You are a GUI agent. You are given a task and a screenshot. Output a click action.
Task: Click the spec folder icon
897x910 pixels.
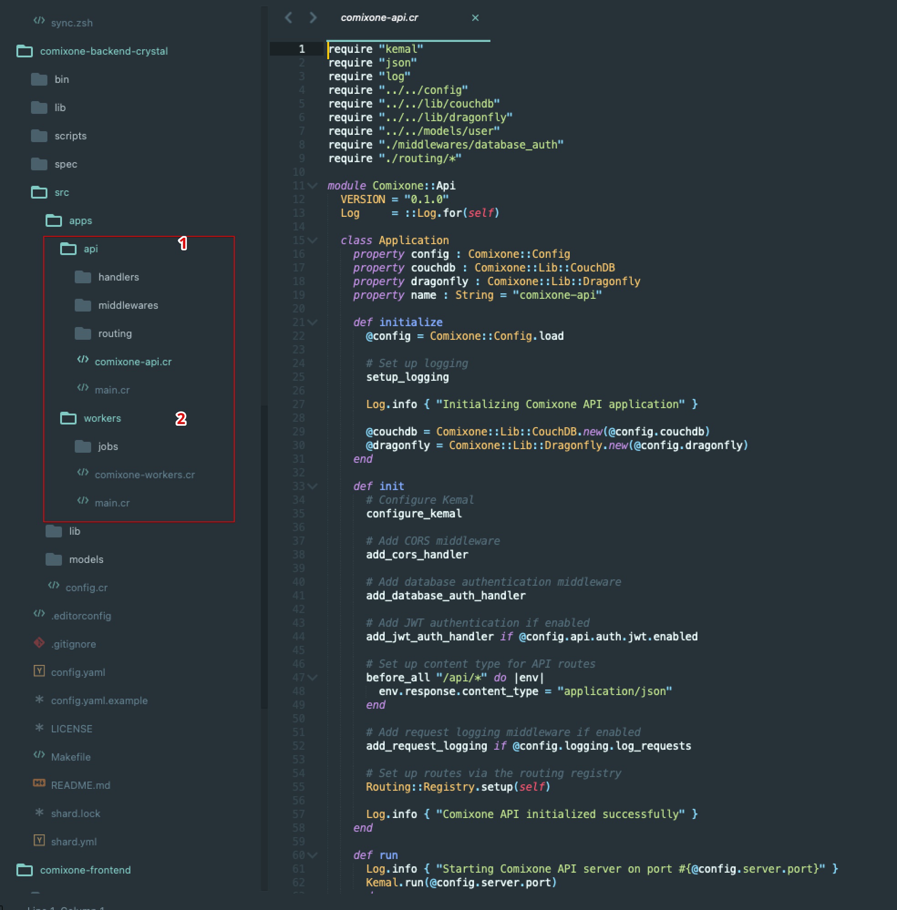[x=39, y=164]
